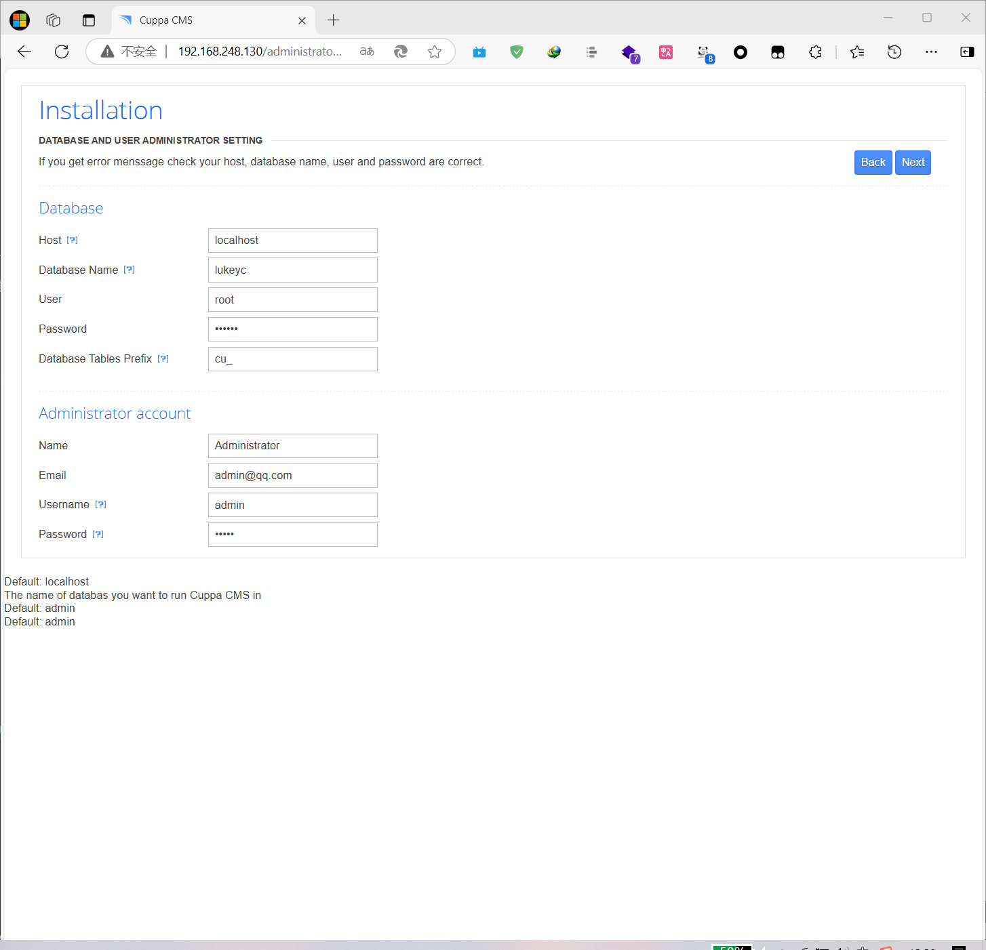986x950 pixels.
Task: Click the Back button in installer
Action: click(873, 163)
